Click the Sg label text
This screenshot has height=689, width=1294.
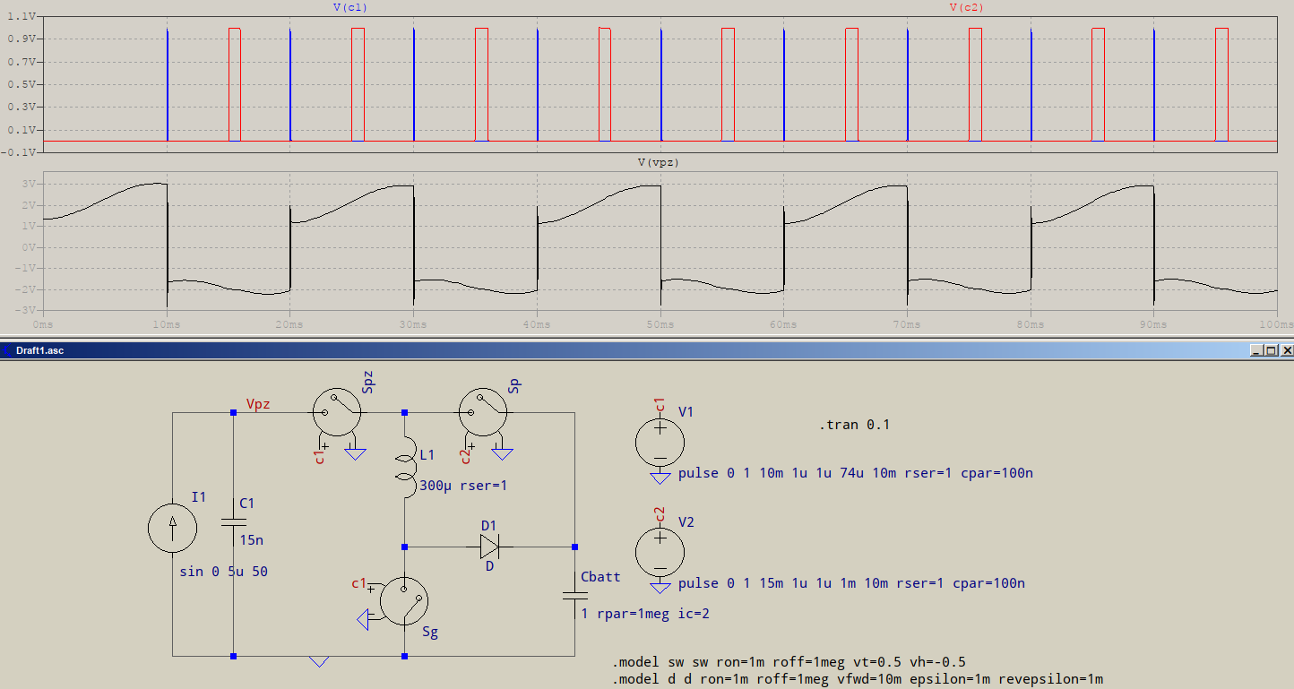tap(430, 632)
